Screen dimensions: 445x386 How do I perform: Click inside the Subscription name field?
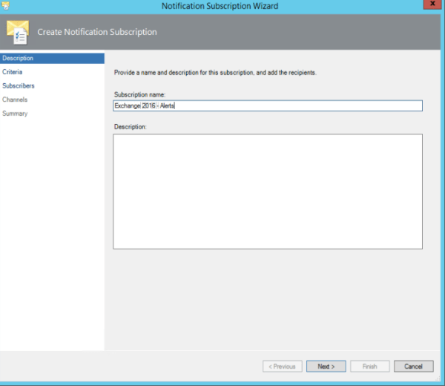[x=268, y=105]
